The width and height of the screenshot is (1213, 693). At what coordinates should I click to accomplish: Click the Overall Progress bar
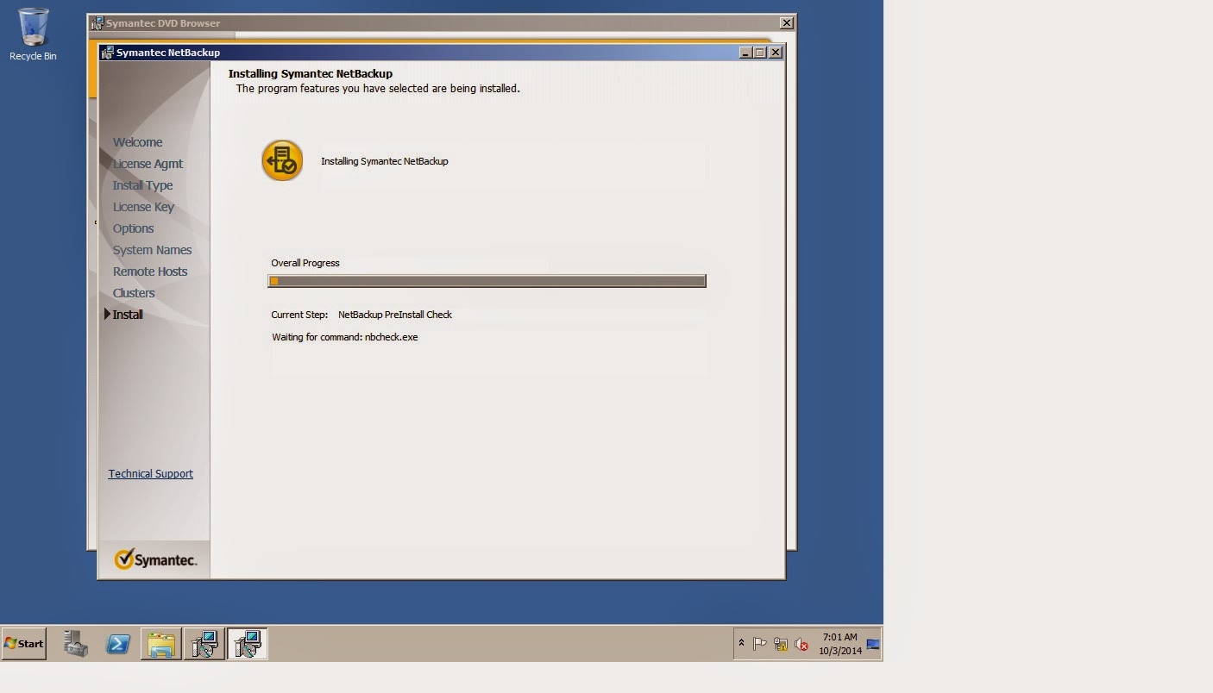click(487, 280)
